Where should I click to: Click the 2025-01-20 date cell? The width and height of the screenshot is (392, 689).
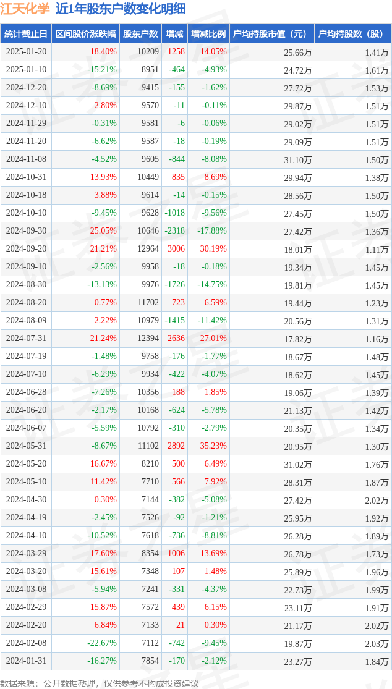(x=26, y=52)
